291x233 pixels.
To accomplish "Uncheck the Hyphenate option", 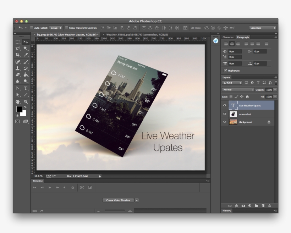I will point(225,71).
